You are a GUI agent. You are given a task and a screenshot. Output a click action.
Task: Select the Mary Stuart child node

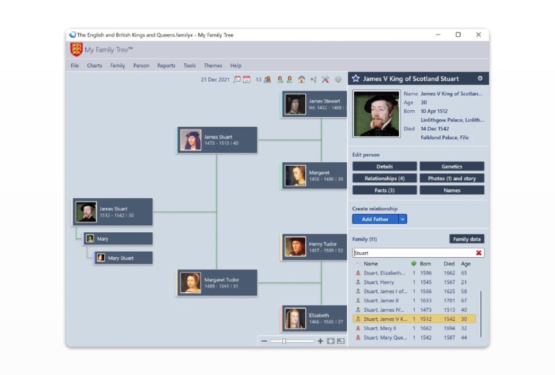(x=123, y=258)
